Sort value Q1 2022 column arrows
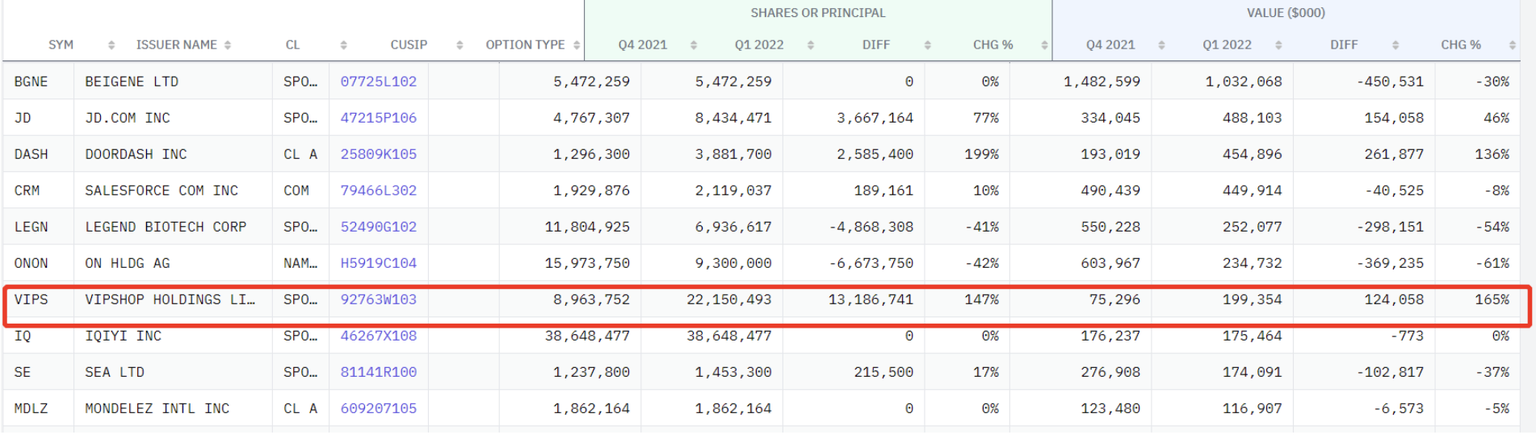The width and height of the screenshot is (1536, 439). 1278,45
